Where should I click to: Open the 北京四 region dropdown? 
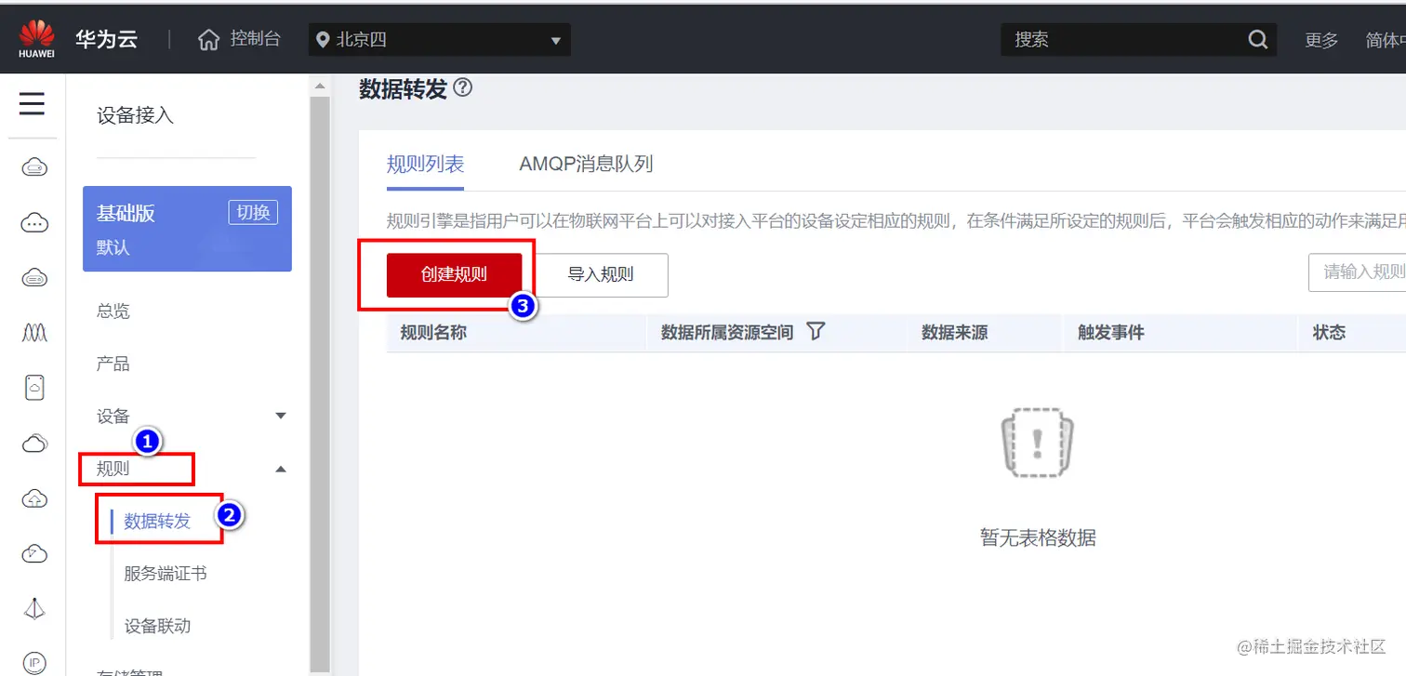click(x=440, y=40)
